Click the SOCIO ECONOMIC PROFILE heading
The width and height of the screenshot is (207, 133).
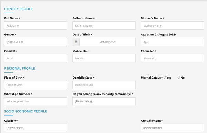pos(26,111)
